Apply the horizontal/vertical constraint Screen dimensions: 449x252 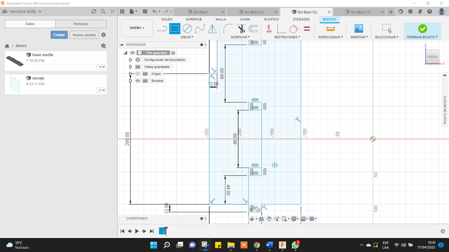(x=269, y=29)
